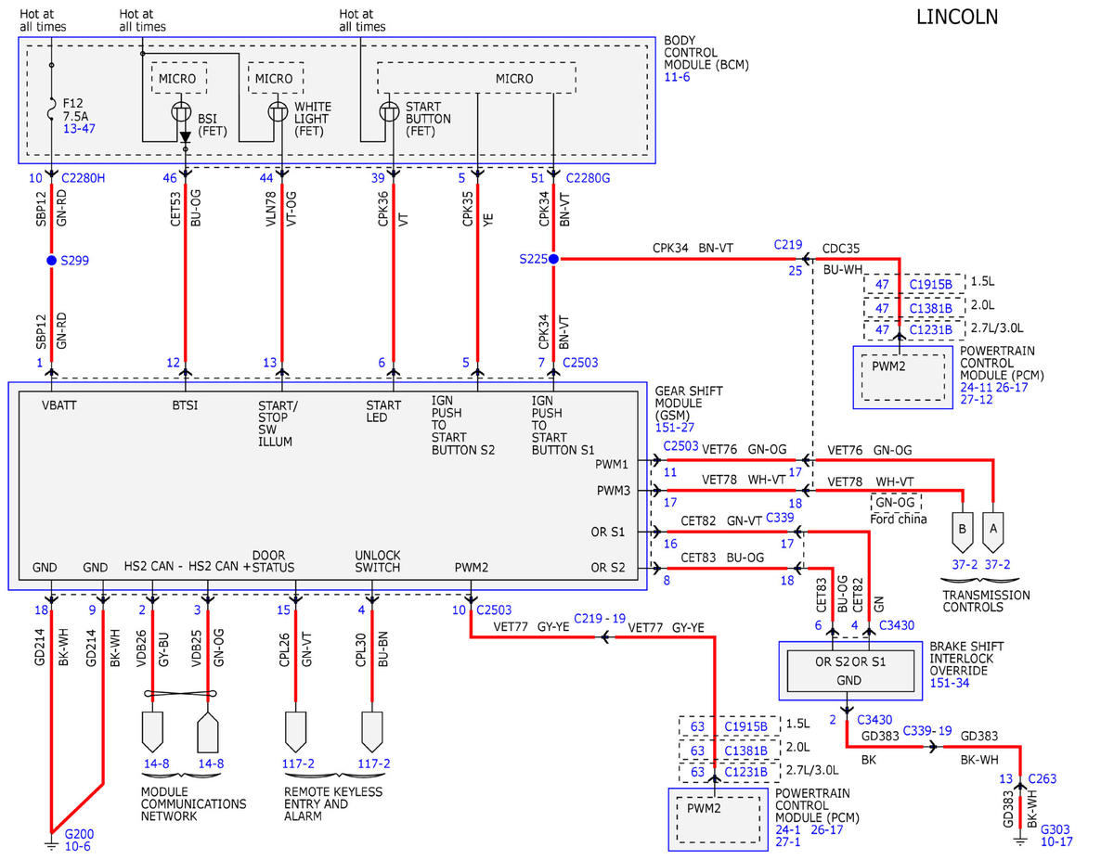
Task: Click the START BUTTON FET circle symbol
Action: (392, 113)
